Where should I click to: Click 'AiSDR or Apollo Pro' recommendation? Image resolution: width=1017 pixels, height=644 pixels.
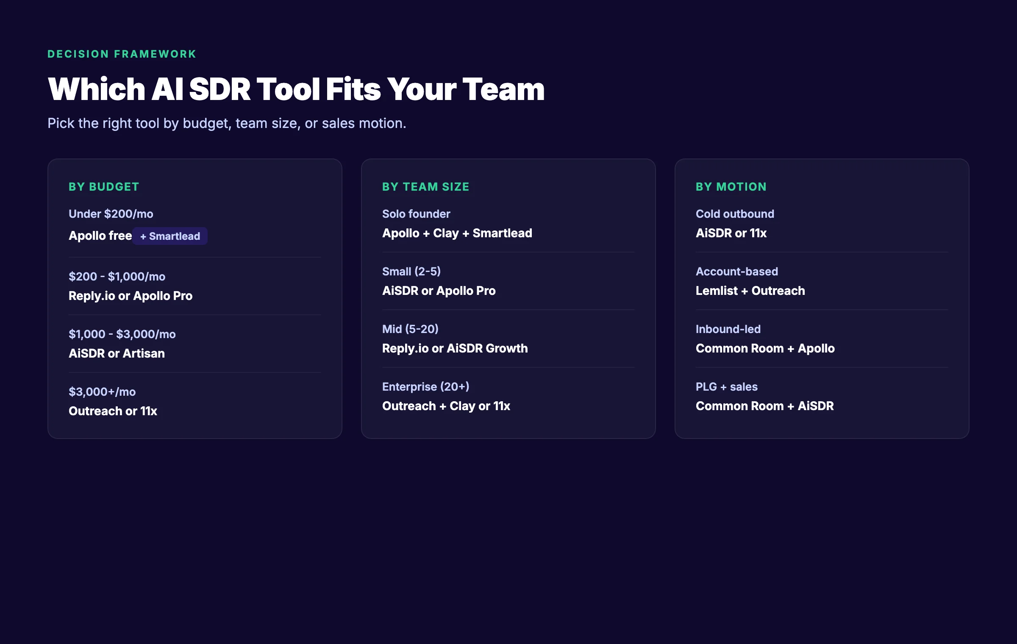pos(439,291)
